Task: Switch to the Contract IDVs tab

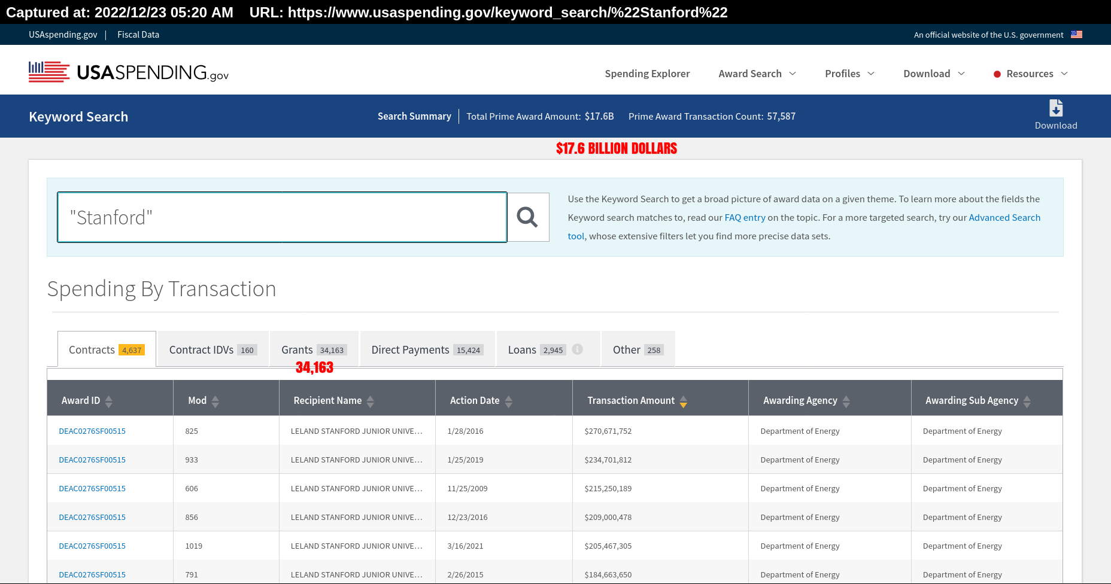Action: 213,349
